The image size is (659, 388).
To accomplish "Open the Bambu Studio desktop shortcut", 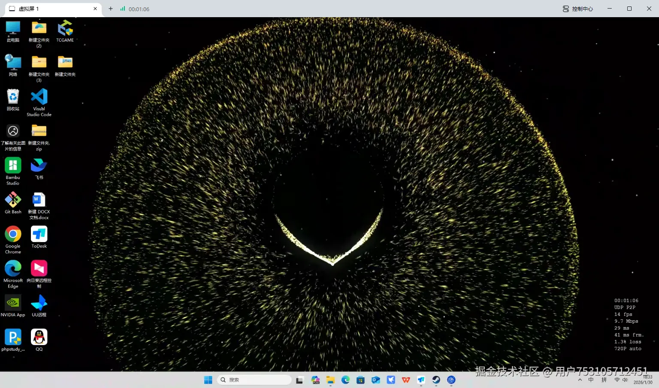I will pyautogui.click(x=13, y=166).
